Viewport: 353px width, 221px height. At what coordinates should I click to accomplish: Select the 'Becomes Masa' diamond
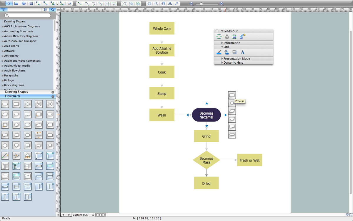(207, 160)
